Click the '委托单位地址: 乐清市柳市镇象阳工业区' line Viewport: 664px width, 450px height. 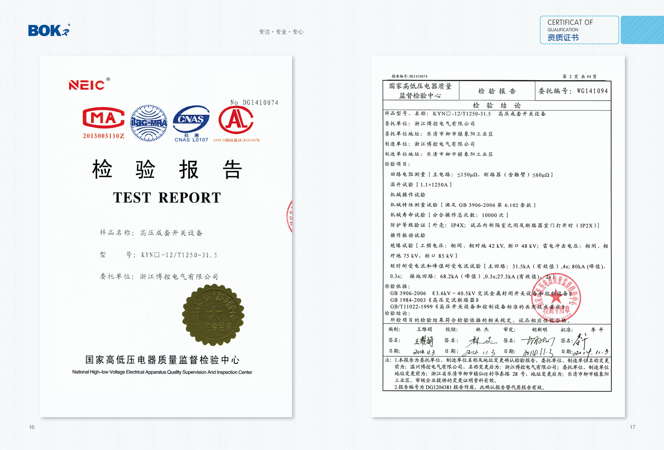coord(439,134)
